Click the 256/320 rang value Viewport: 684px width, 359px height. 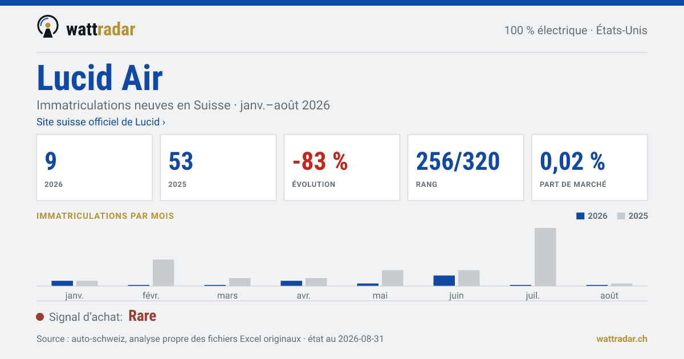click(458, 162)
